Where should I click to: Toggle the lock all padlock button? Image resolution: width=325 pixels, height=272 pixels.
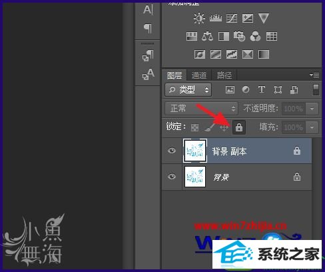tap(239, 127)
